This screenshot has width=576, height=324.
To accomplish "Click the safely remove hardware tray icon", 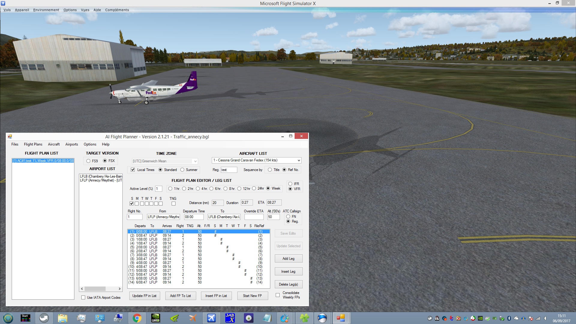I will [502, 318].
